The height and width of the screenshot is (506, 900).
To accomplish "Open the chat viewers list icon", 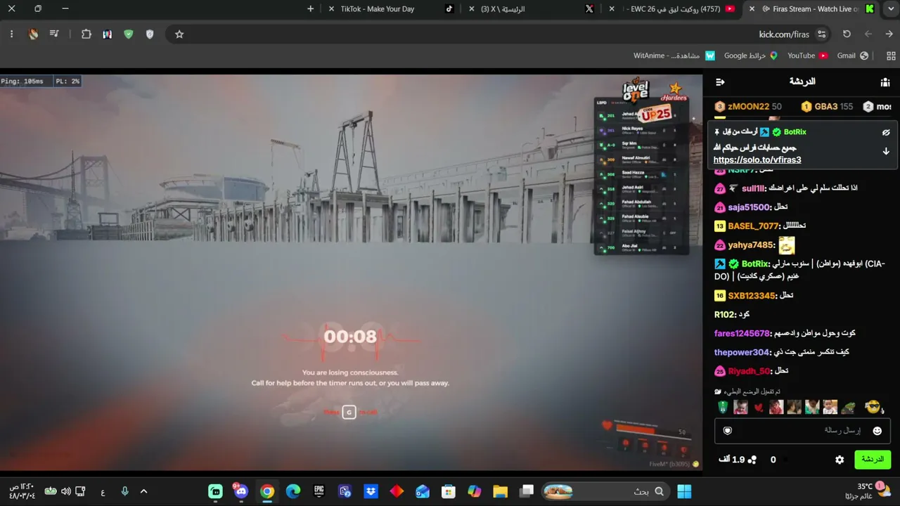I will 885,82.
